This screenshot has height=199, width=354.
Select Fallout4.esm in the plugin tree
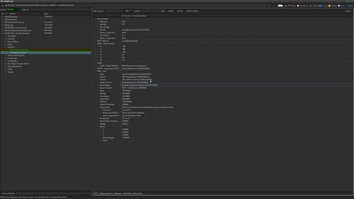[x=11, y=17]
